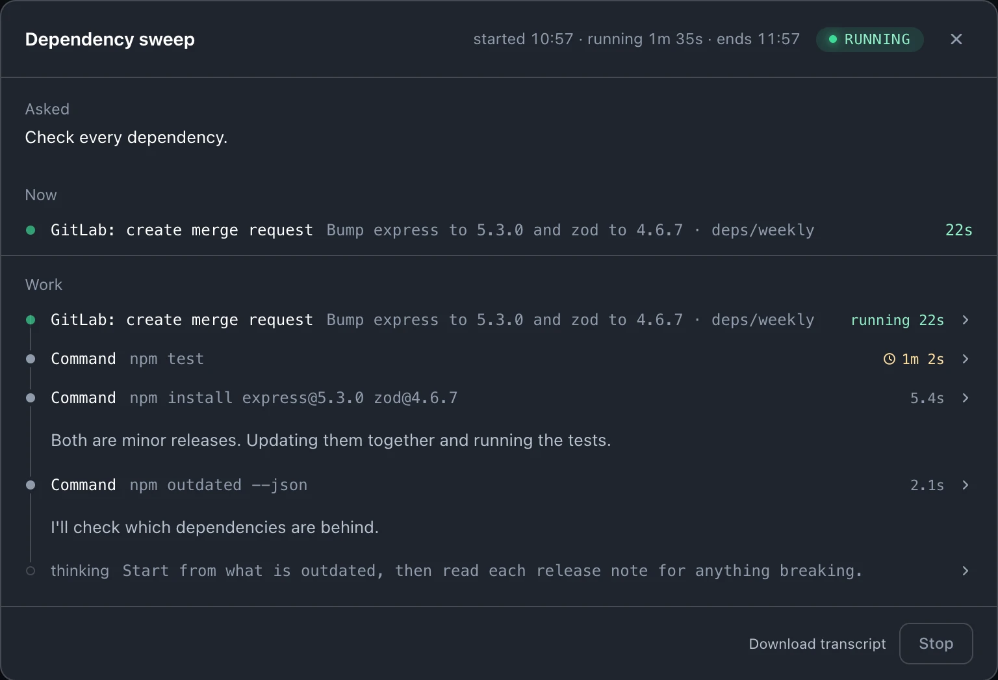Click the clock icon beside 1m 2s
The width and height of the screenshot is (998, 680).
coord(889,359)
